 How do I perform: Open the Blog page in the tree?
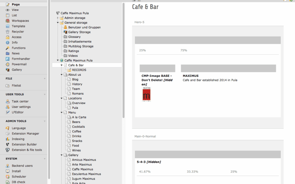click(x=75, y=79)
